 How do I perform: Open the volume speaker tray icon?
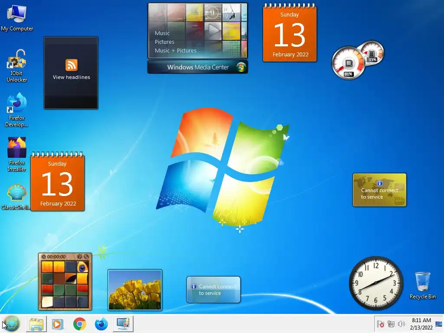[401, 324]
